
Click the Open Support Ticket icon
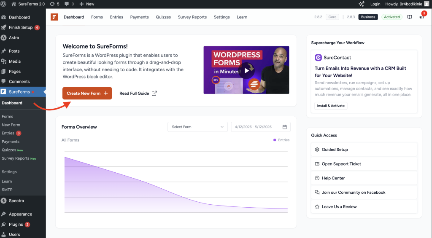pos(317,164)
